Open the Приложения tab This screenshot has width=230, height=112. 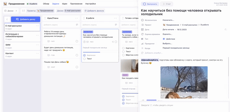76,4
